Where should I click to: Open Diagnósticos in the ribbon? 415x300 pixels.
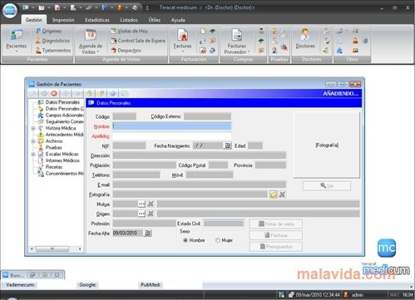coord(52,41)
